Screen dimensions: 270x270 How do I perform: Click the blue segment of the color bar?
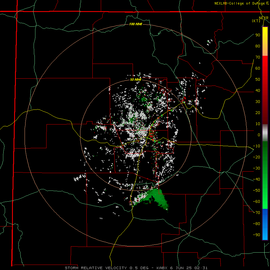click(x=265, y=224)
